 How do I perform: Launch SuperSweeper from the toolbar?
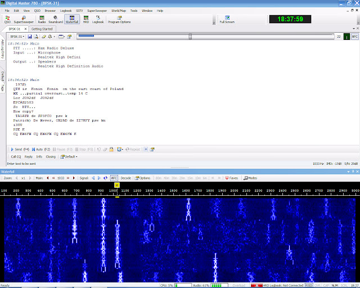click(x=24, y=20)
